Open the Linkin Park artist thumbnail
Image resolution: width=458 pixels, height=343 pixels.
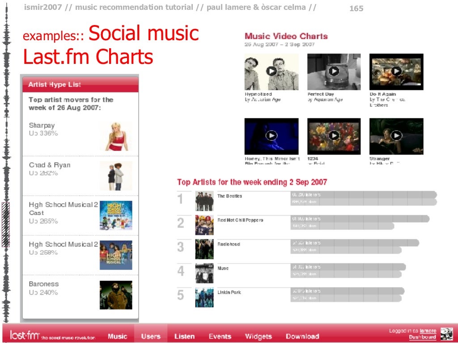click(204, 297)
